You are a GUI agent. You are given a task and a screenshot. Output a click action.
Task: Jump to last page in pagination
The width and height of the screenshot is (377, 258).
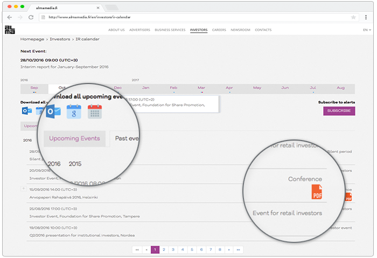tap(238, 250)
